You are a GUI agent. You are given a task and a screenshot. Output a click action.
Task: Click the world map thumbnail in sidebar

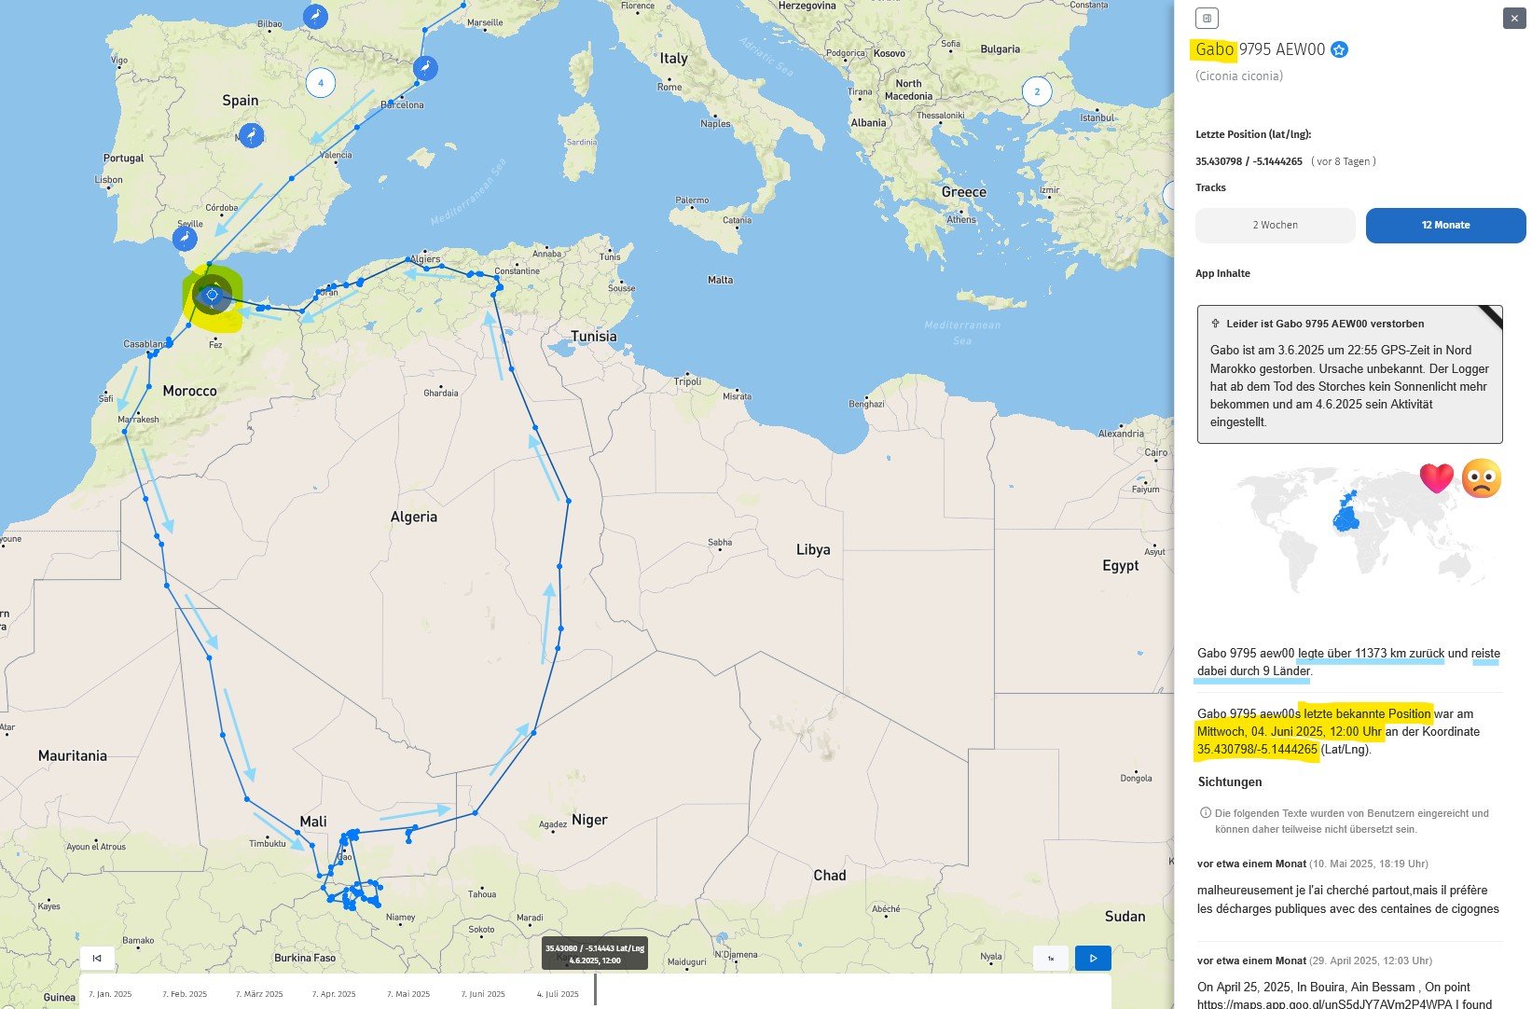(x=1347, y=527)
